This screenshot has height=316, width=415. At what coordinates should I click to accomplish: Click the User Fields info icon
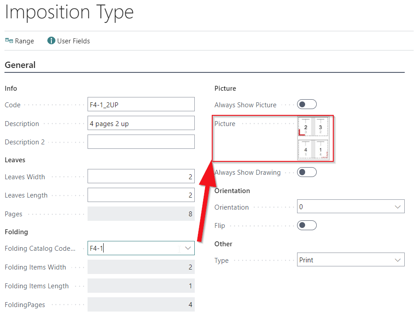pos(51,41)
